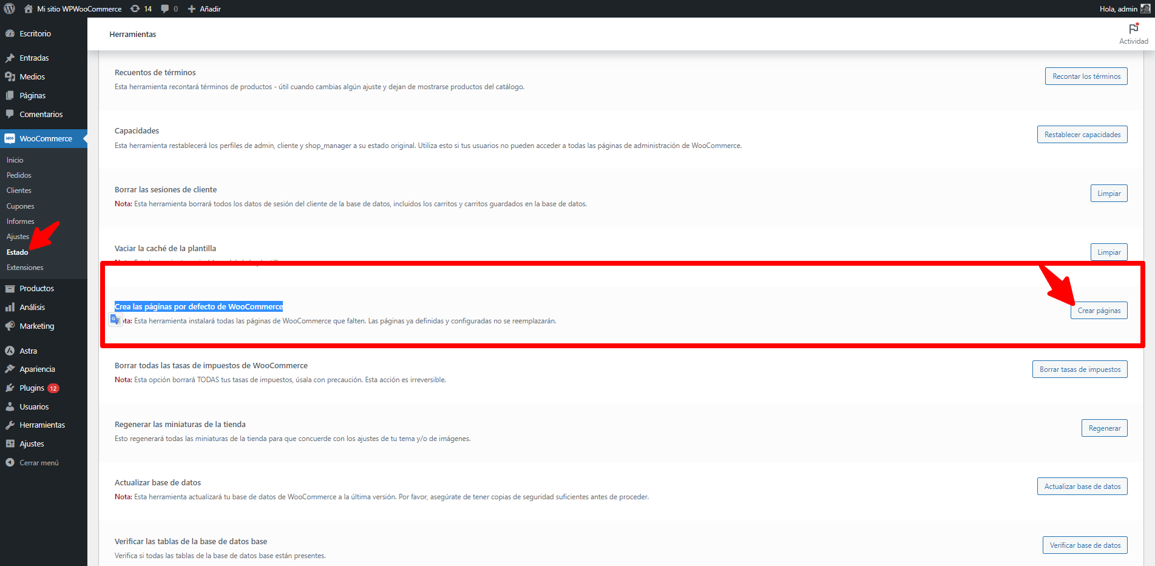Viewport: 1155px width, 566px height.
Task: Click the Medios media icon
Action: [x=10, y=76]
